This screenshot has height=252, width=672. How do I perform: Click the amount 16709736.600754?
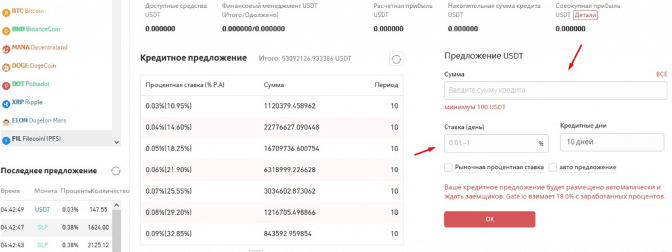(x=291, y=149)
